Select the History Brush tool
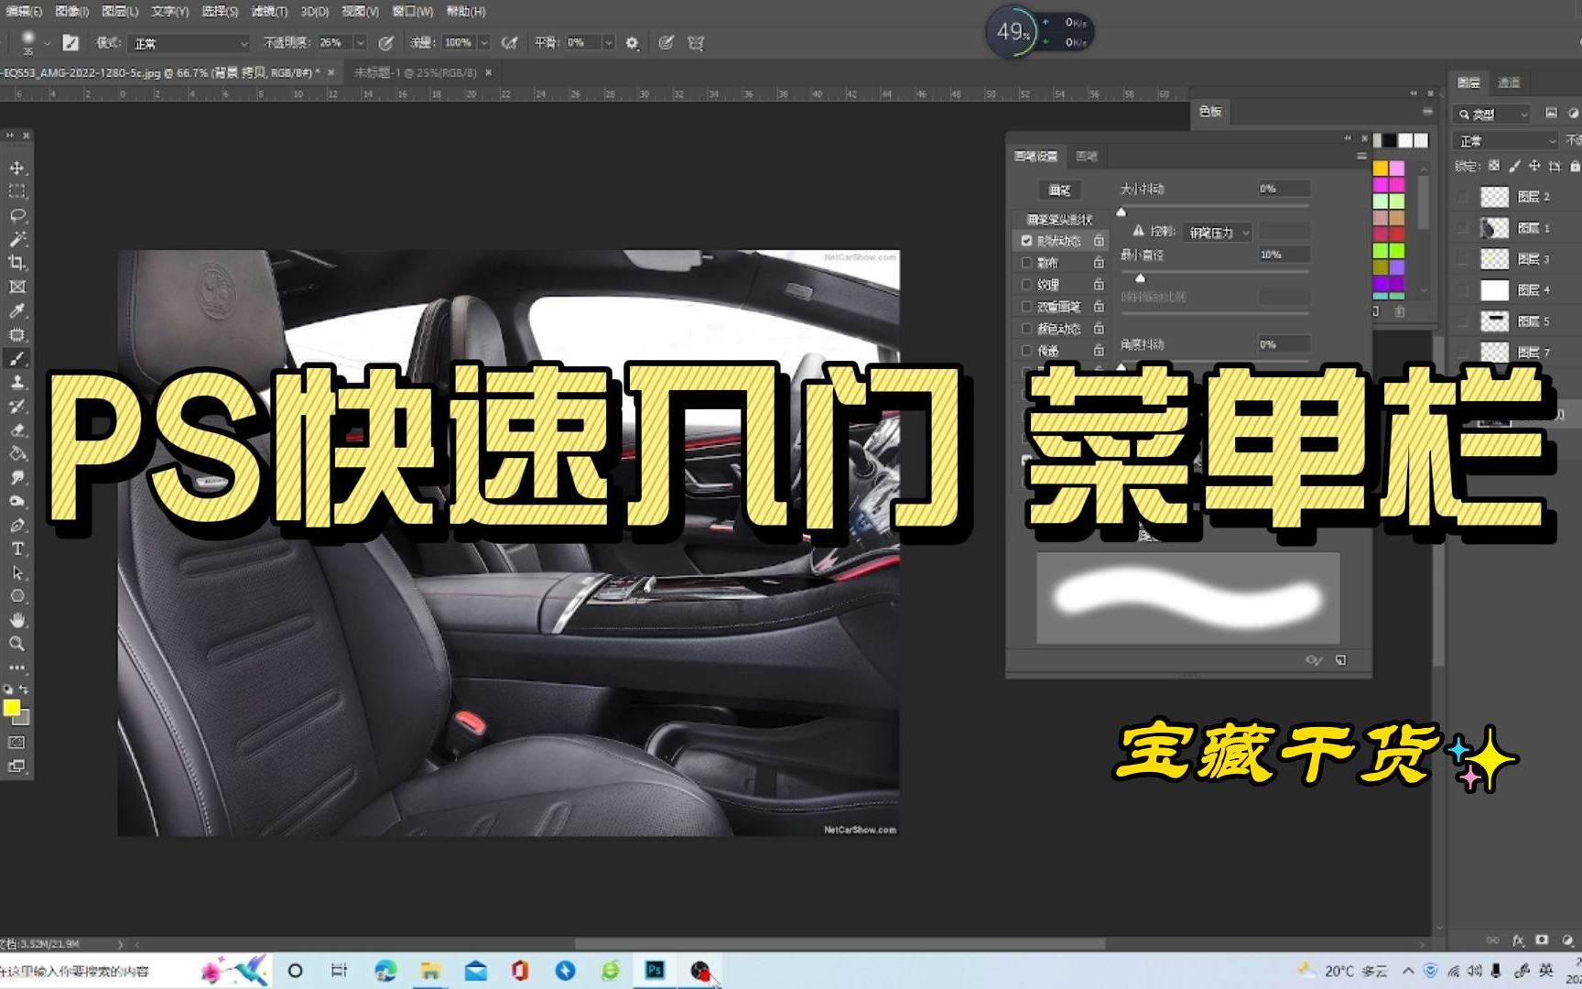1582x989 pixels. point(17,406)
